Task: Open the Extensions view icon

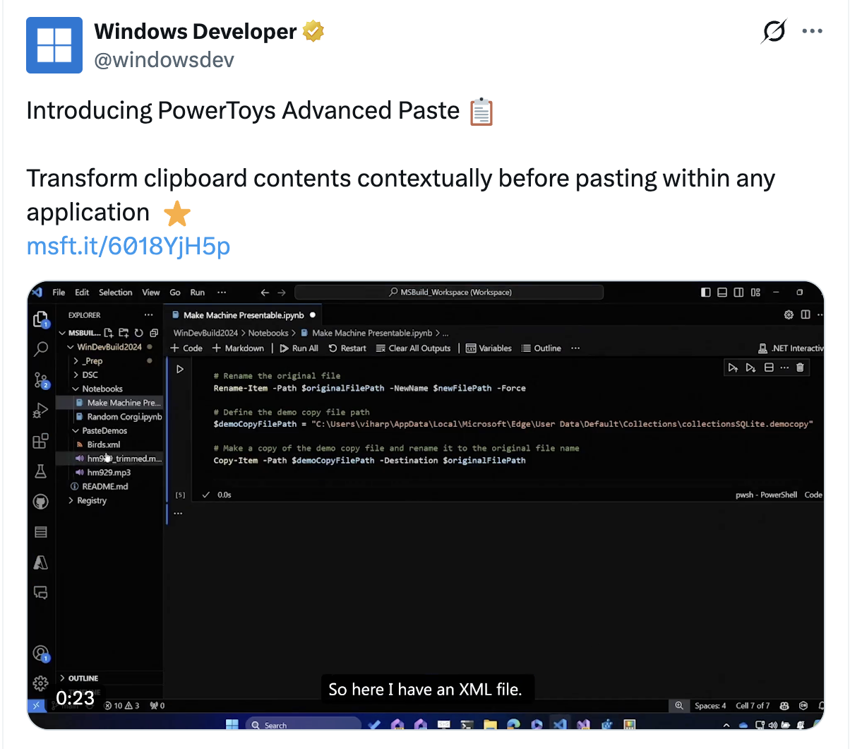Action: [41, 441]
